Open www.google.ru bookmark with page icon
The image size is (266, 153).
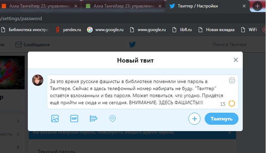pos(148,30)
